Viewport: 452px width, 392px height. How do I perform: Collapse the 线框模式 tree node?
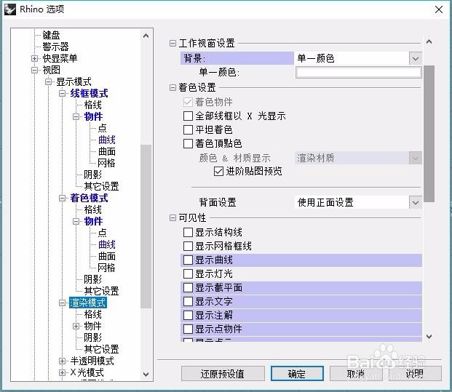[63, 93]
